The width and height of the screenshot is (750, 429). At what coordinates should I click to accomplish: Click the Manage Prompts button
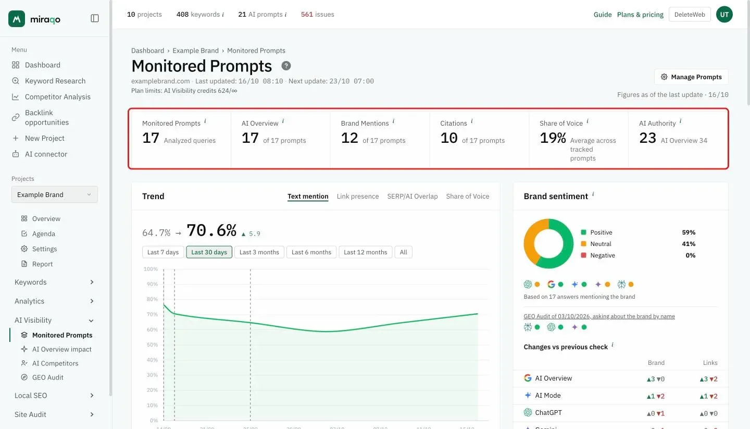tap(691, 77)
